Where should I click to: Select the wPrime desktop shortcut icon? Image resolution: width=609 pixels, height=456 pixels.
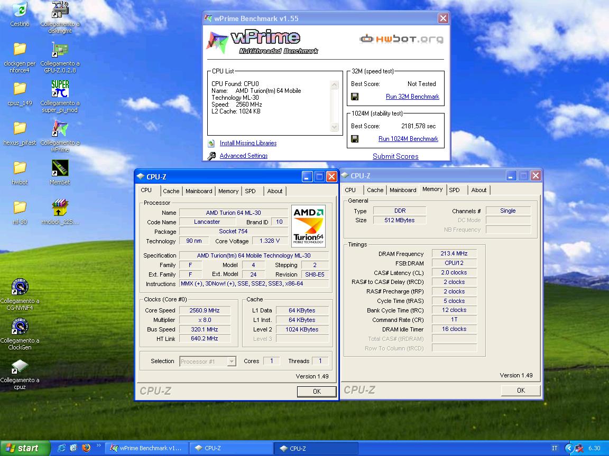pos(60,129)
